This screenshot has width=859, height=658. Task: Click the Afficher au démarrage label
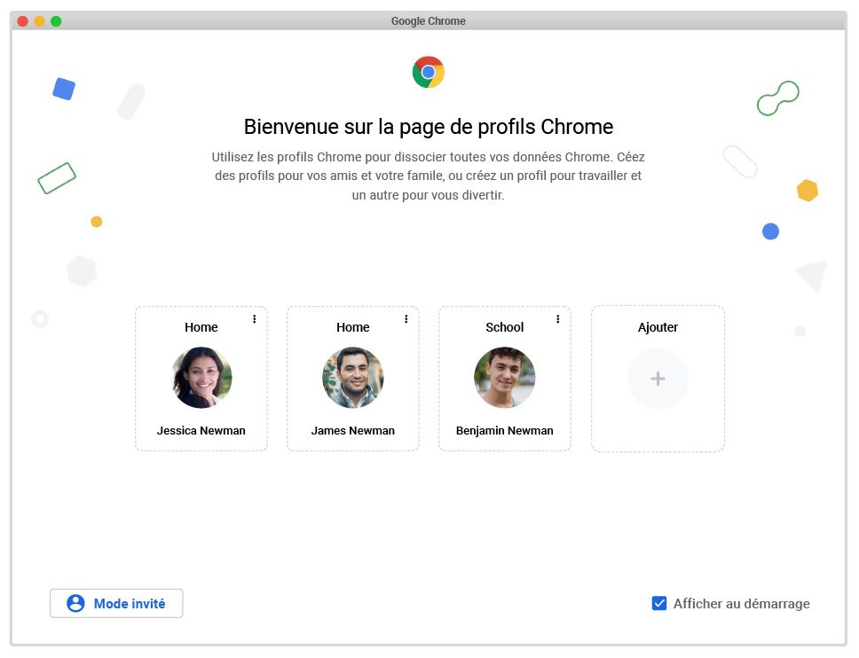tap(741, 603)
